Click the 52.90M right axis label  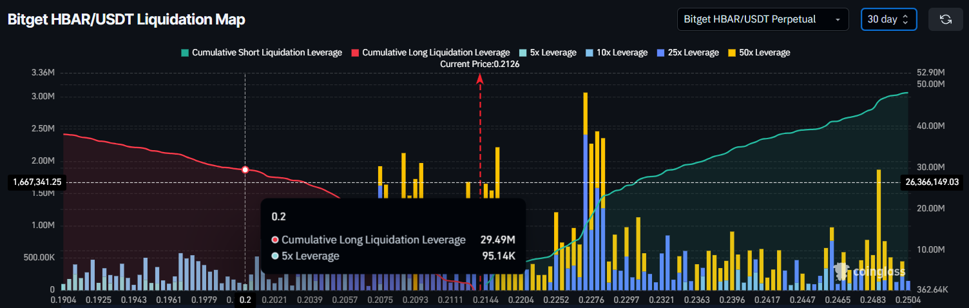[x=930, y=72]
